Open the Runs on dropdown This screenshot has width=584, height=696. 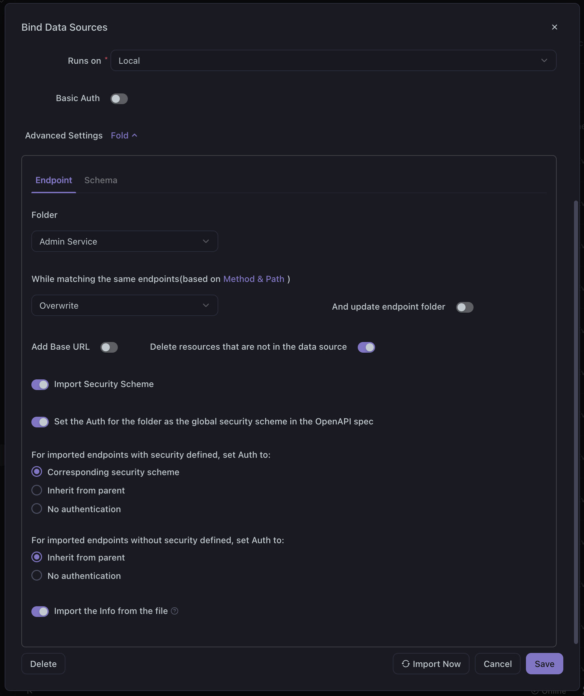pos(333,60)
